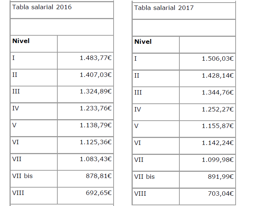Select the 1.428,14€ amount cell
Image resolution: width=254 pixels, height=206 pixels.
tap(218, 75)
